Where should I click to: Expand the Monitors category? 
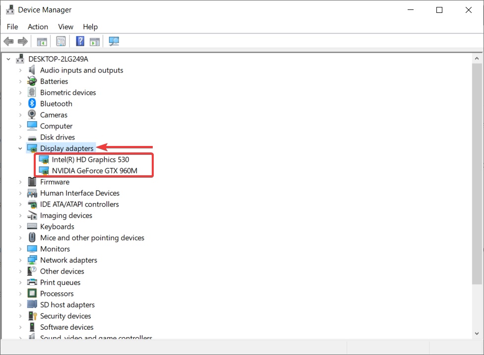click(20, 249)
